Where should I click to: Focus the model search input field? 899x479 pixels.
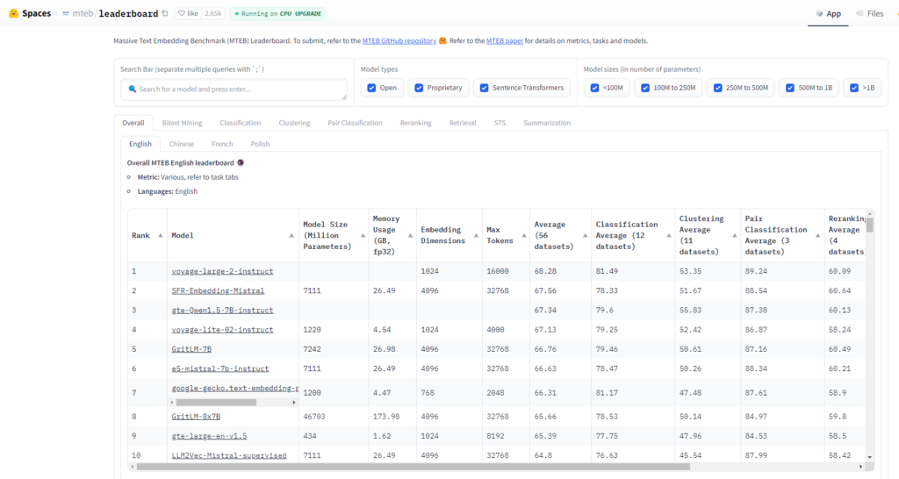pyautogui.click(x=234, y=89)
